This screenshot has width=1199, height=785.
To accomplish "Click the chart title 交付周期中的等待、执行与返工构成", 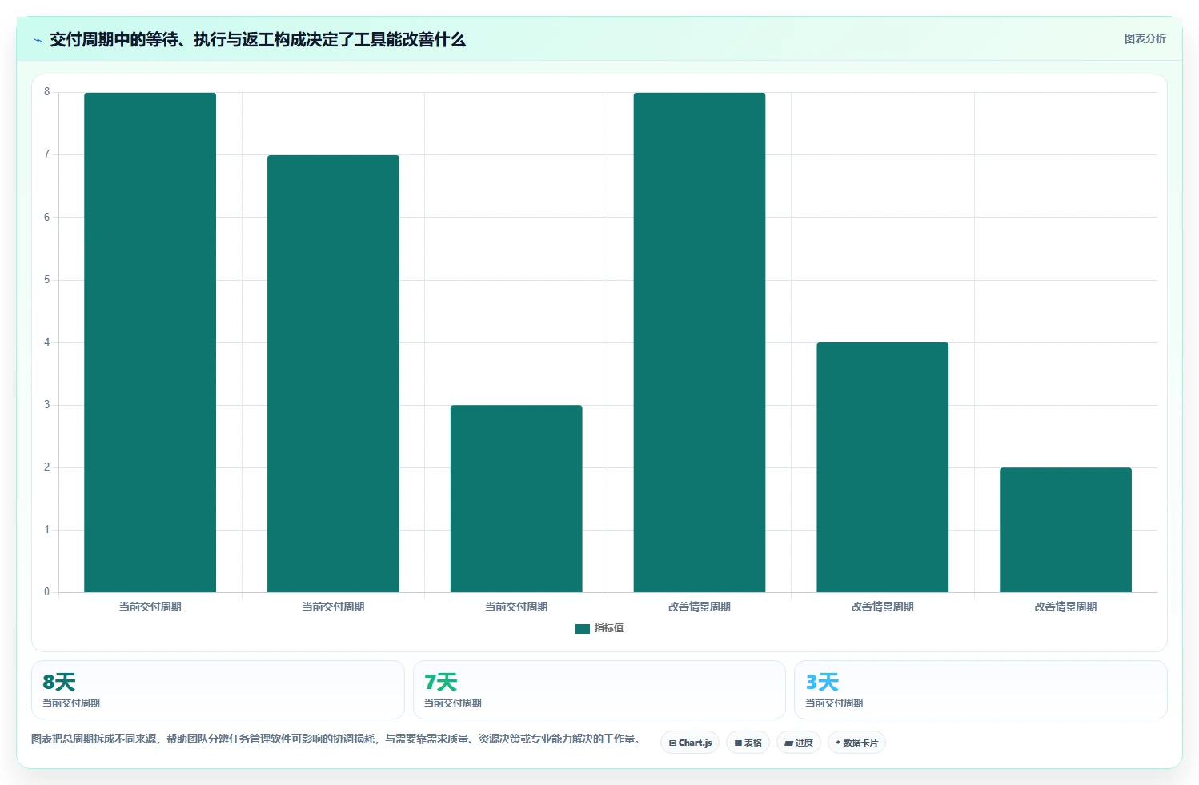I will pyautogui.click(x=258, y=40).
